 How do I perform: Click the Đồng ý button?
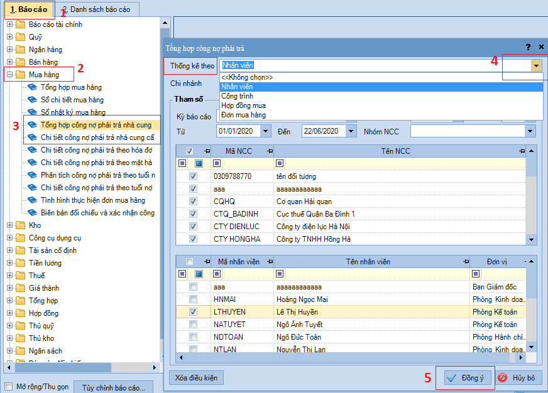click(x=468, y=378)
